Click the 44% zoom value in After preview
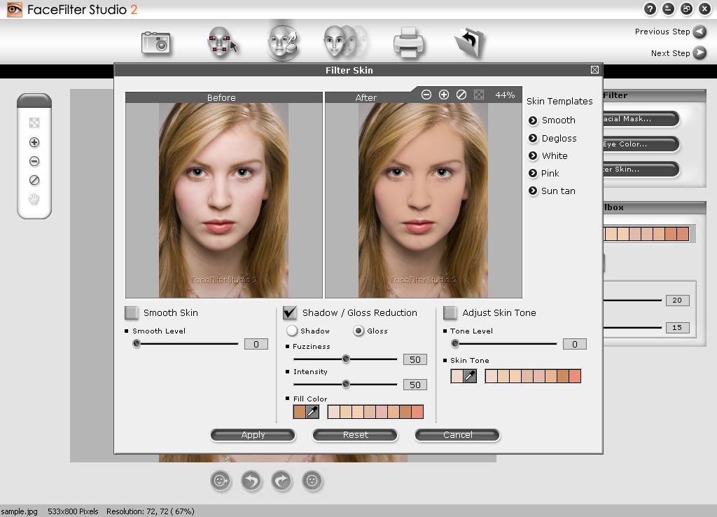 (x=505, y=95)
